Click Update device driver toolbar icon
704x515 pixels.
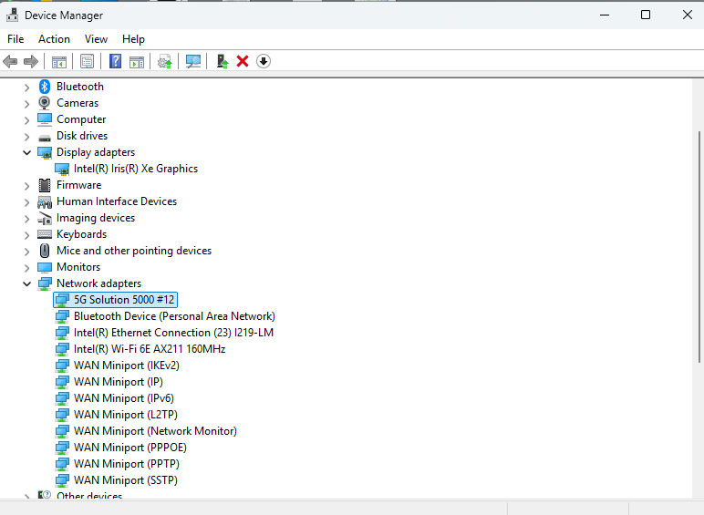click(222, 61)
